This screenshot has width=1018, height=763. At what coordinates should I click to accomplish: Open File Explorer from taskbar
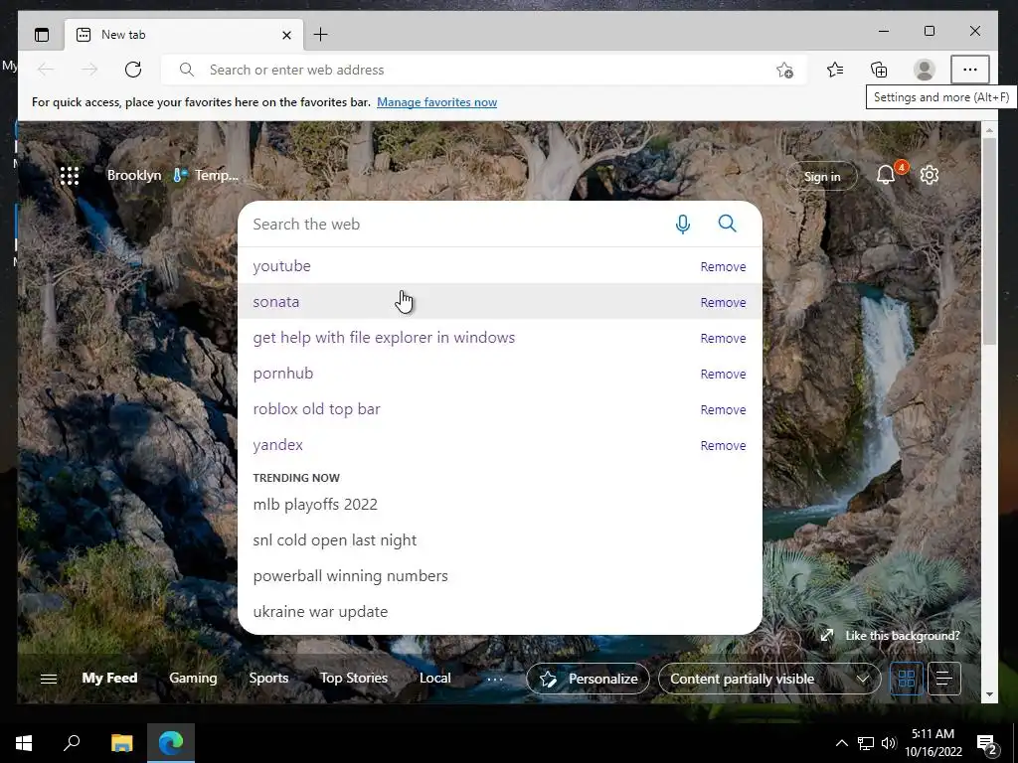coord(121,743)
